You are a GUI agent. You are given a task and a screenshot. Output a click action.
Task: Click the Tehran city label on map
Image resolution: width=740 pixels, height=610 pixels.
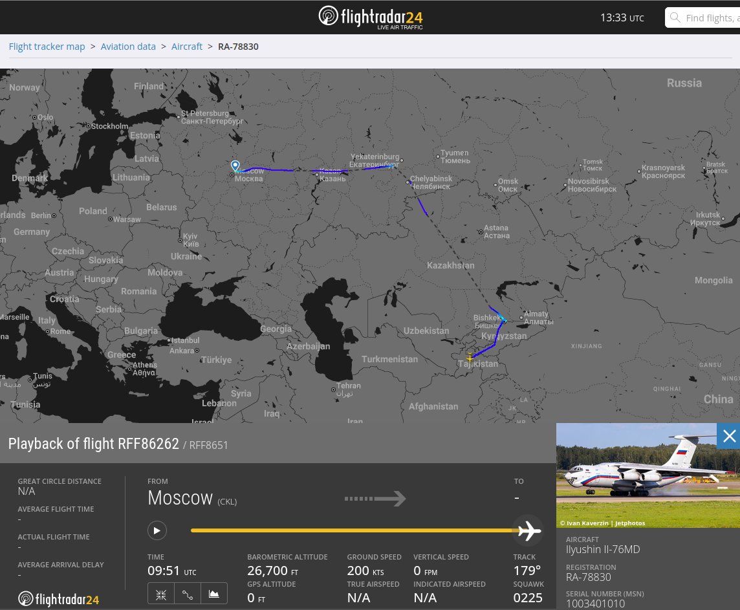coord(348,389)
